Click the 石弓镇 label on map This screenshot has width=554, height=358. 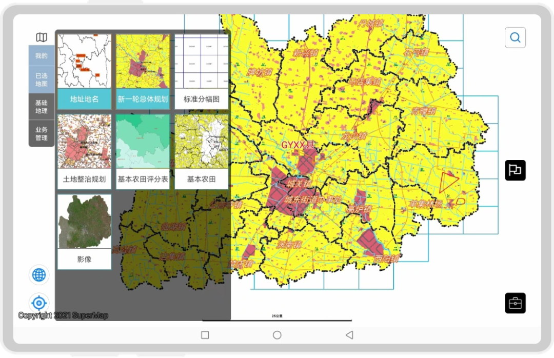tap(416, 53)
